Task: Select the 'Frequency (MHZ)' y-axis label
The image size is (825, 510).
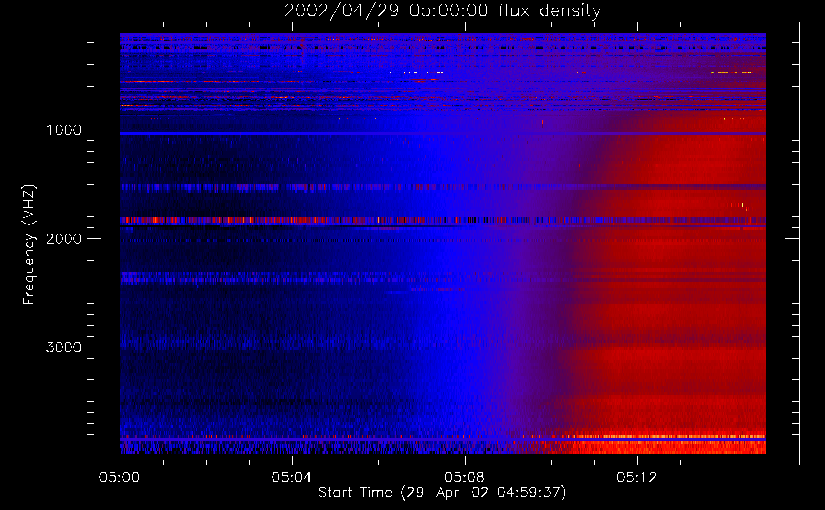Action: pos(29,245)
